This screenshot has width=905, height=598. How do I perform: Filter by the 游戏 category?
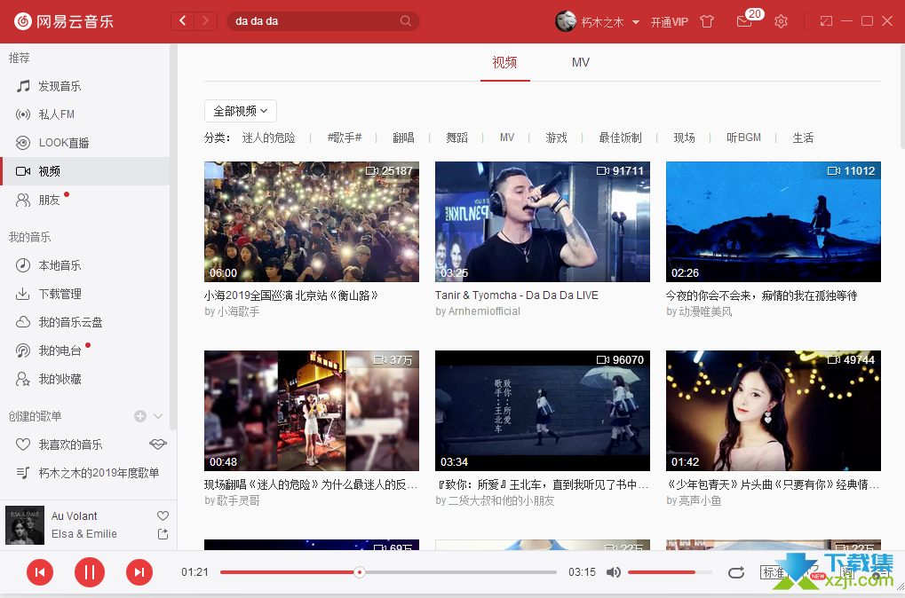(556, 138)
